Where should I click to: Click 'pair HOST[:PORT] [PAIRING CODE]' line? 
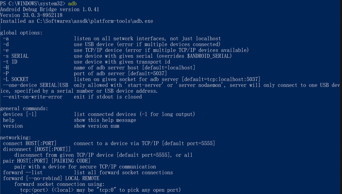click(47, 161)
